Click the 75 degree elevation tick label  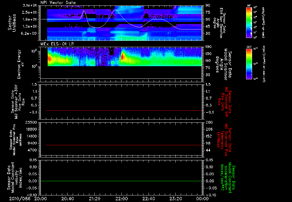point(208,12)
